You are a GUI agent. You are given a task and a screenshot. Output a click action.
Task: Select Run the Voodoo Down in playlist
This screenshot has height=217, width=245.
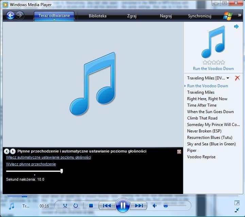(x=208, y=86)
